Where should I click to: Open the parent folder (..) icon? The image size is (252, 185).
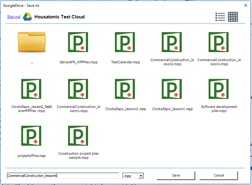(x=32, y=42)
